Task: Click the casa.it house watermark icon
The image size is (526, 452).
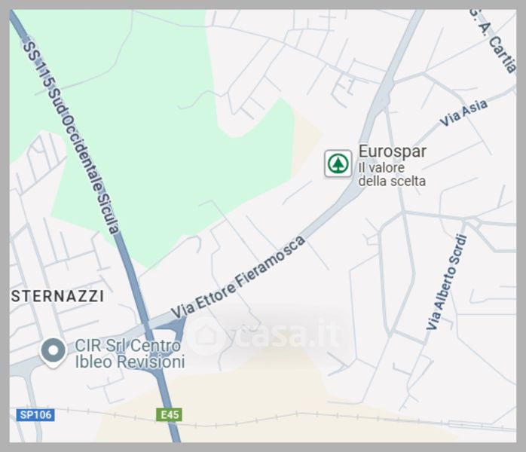Action: click(x=206, y=336)
